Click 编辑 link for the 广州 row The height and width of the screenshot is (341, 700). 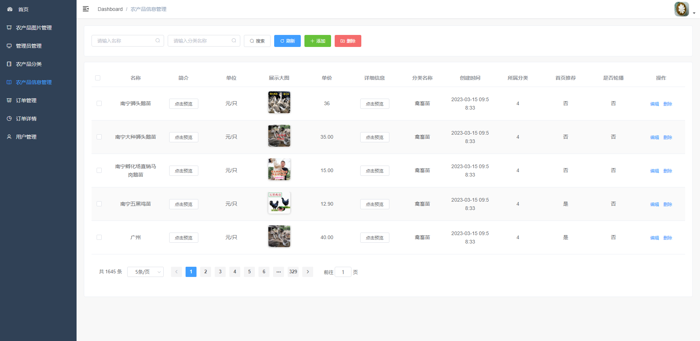654,238
